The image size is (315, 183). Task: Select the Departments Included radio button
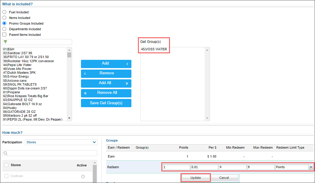[4, 29]
